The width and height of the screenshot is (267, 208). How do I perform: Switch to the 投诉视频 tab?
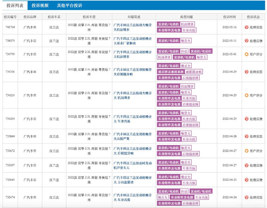click(40, 5)
